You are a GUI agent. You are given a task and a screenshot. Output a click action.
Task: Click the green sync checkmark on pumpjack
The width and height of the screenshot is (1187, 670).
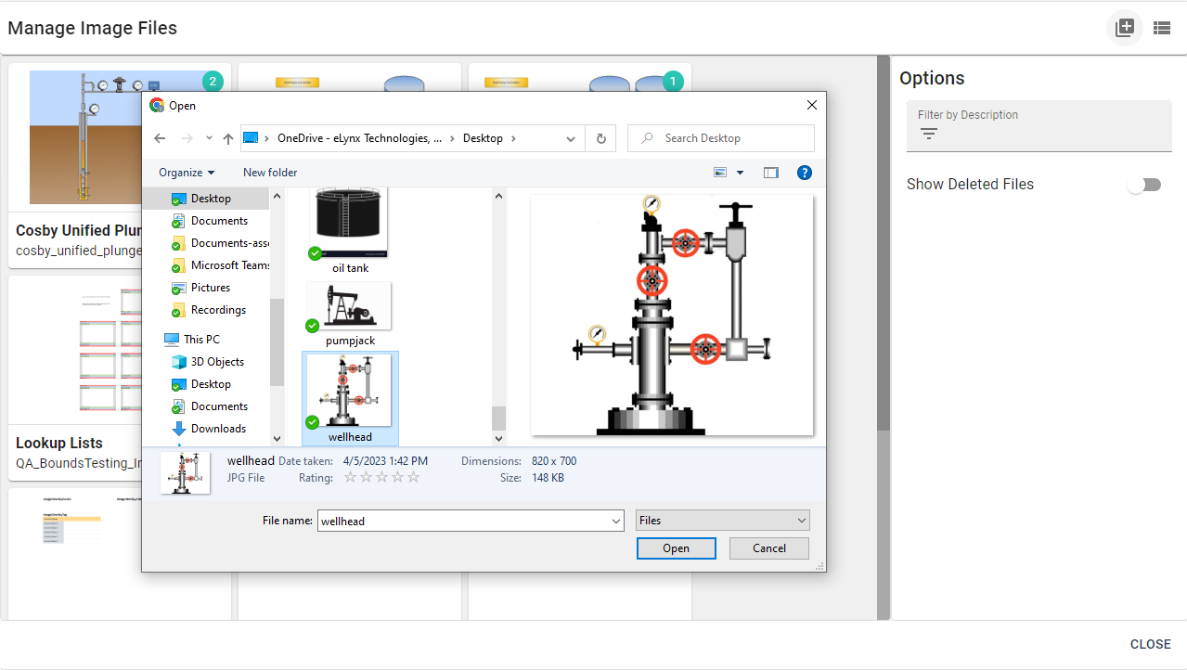[311, 324]
